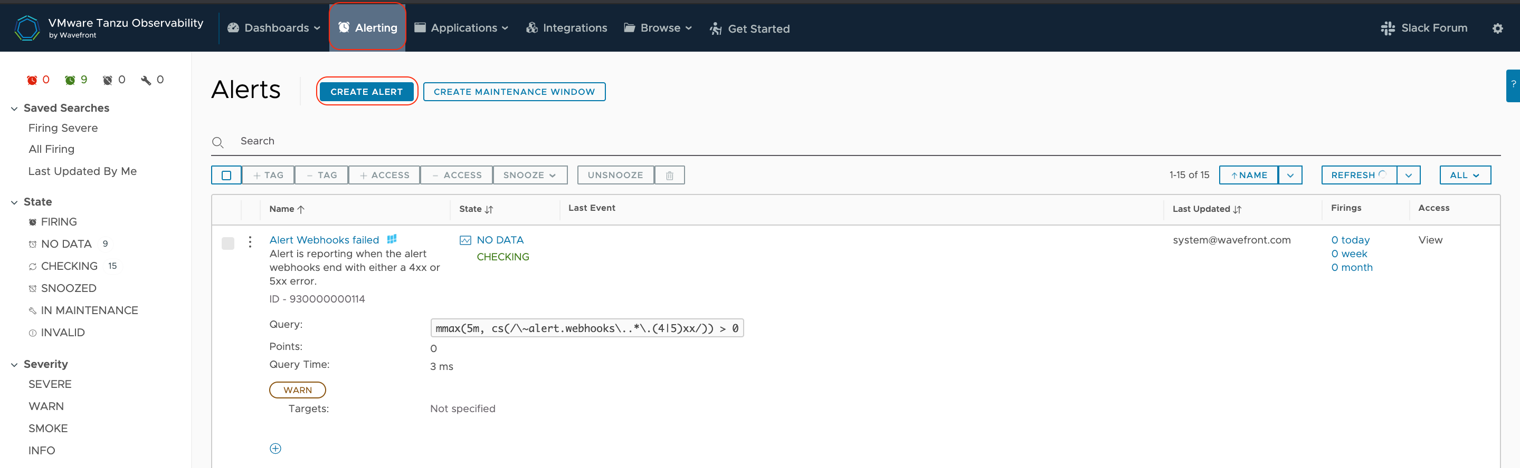This screenshot has height=468, width=1520.
Task: Collapse the Saved Searches section
Action: click(14, 109)
